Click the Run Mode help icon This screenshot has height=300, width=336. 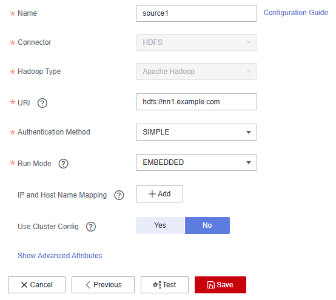coord(63,164)
